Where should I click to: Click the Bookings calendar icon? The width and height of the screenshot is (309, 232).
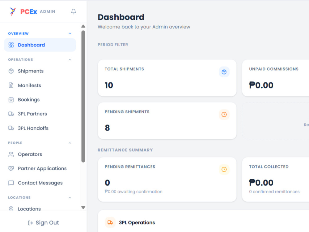(11, 100)
